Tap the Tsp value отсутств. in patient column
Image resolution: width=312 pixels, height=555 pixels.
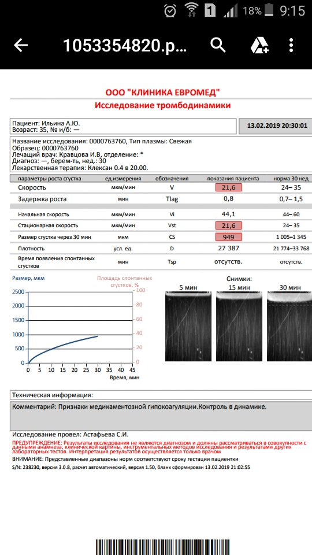coord(229,262)
